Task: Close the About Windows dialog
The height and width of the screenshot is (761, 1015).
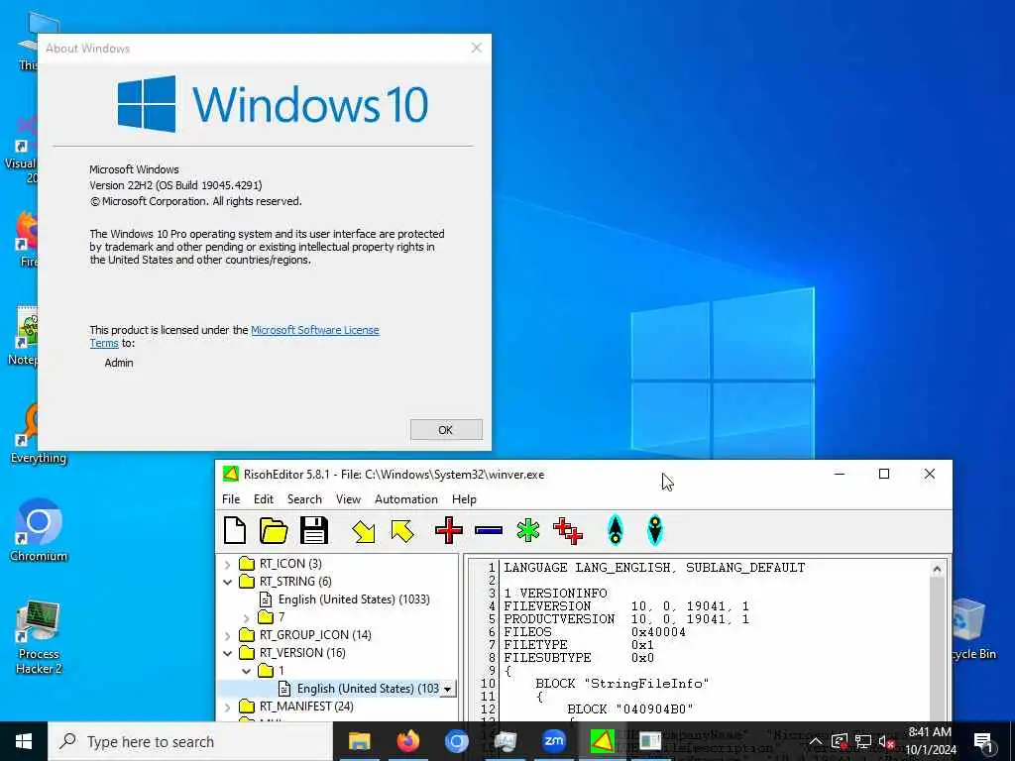Action: click(x=477, y=48)
